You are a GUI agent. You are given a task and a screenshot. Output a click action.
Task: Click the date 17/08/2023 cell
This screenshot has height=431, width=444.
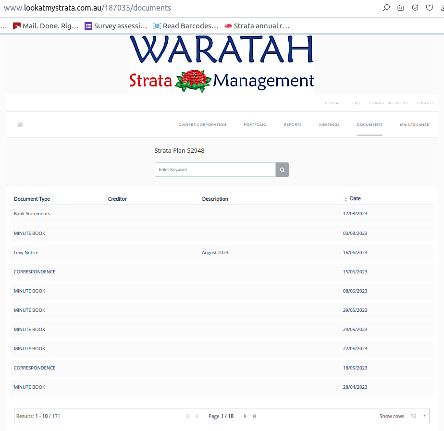(355, 214)
